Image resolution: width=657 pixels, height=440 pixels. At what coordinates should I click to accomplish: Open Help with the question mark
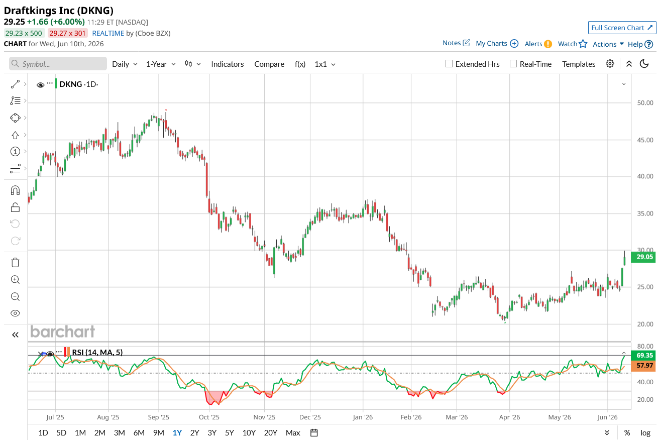point(649,44)
